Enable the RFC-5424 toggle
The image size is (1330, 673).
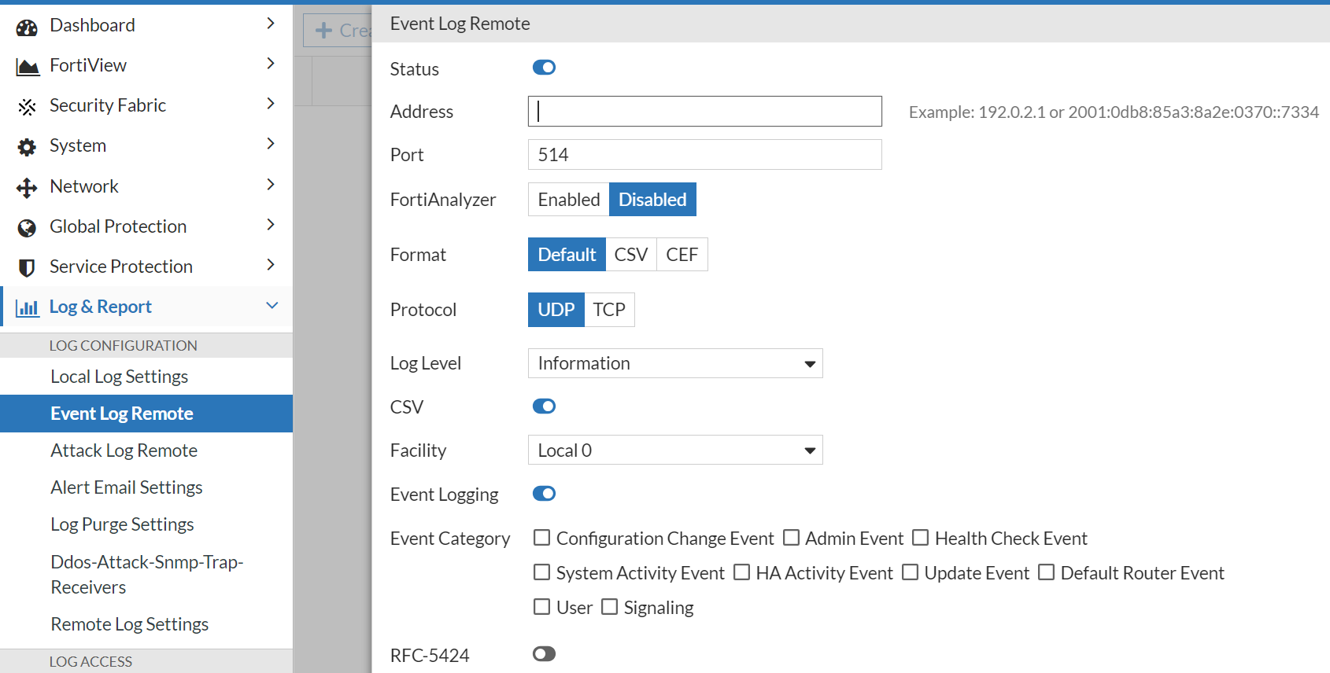pos(544,654)
